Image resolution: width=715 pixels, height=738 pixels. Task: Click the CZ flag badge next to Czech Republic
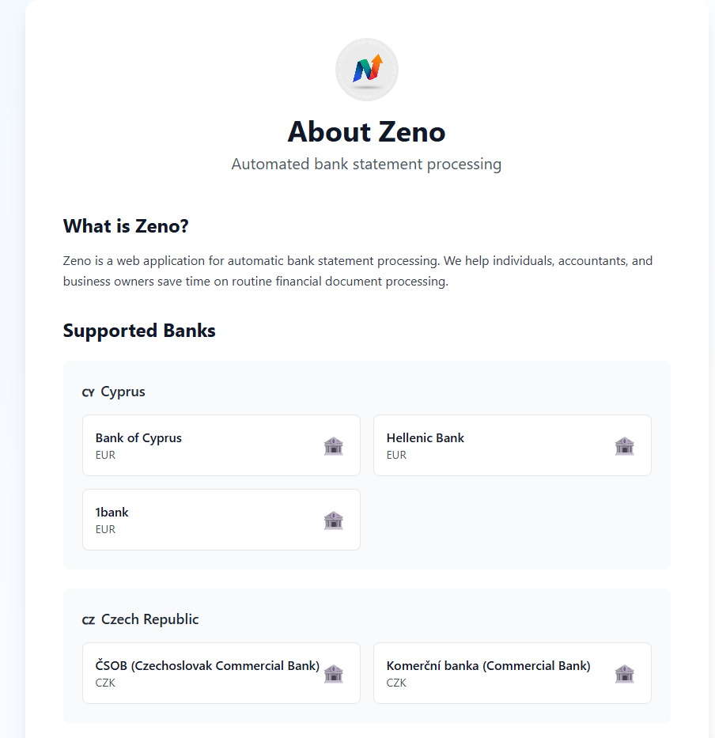click(87, 619)
